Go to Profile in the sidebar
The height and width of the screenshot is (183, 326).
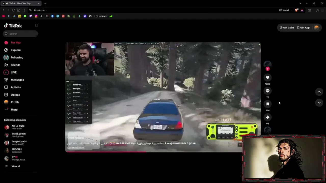[15, 102]
